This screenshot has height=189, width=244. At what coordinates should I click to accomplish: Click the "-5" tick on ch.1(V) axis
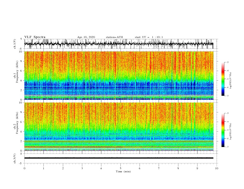(x=21, y=49)
